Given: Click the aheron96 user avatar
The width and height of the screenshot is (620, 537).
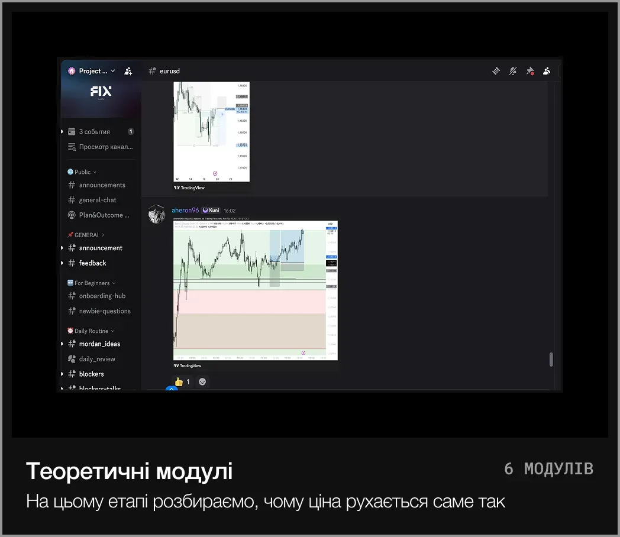Looking at the screenshot, I should click(x=156, y=214).
